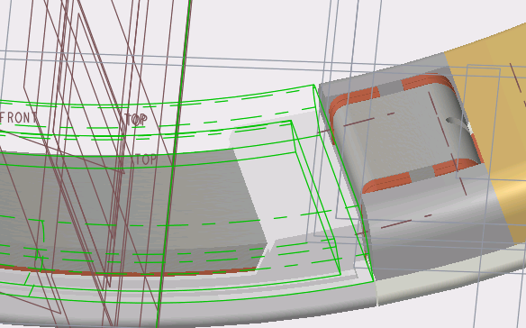Viewport: 526px width, 328px height.
Task: Select the FRONT datum plane label
Action: pos(18,118)
